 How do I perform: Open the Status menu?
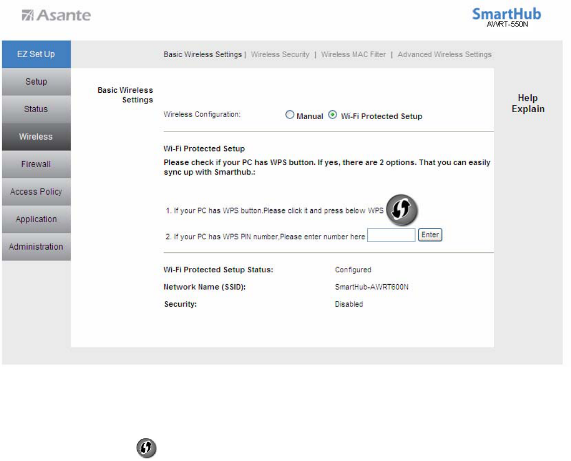pos(36,109)
